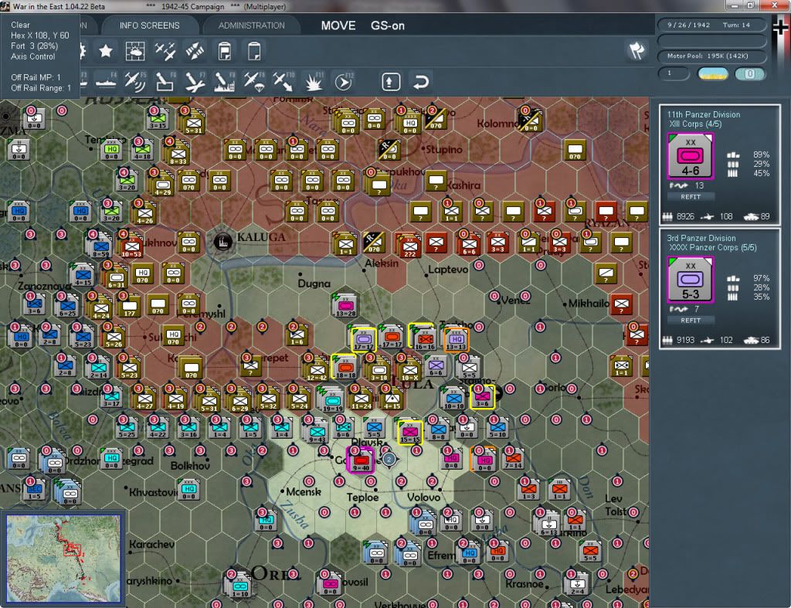The image size is (791, 608).
Task: Click the 3rd Panzer Division 5-3 counter
Action: coord(690,280)
